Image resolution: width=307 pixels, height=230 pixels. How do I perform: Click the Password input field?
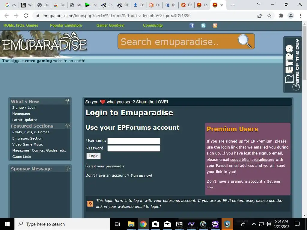coord(134,148)
